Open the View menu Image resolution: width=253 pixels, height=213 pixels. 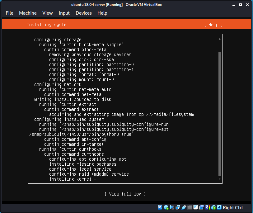click(47, 13)
